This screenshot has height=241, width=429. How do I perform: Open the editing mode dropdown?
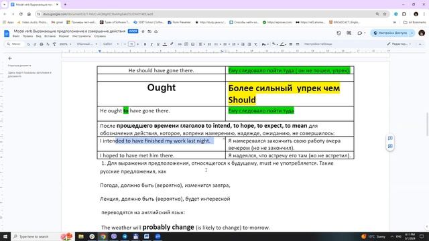click(399, 44)
